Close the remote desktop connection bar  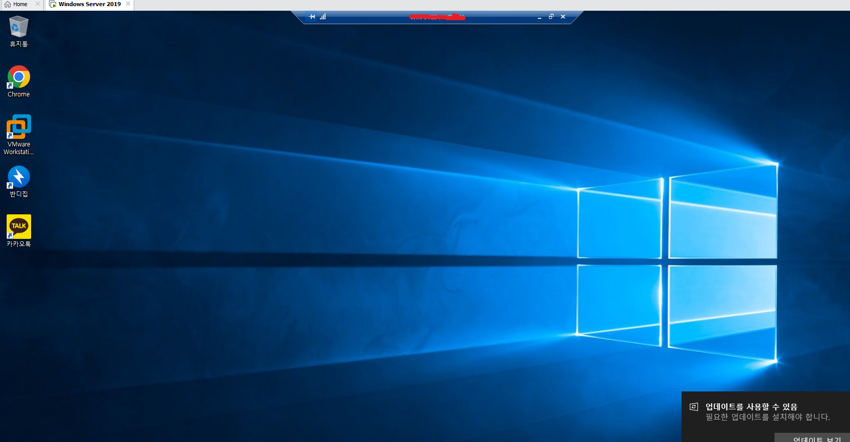(x=563, y=17)
